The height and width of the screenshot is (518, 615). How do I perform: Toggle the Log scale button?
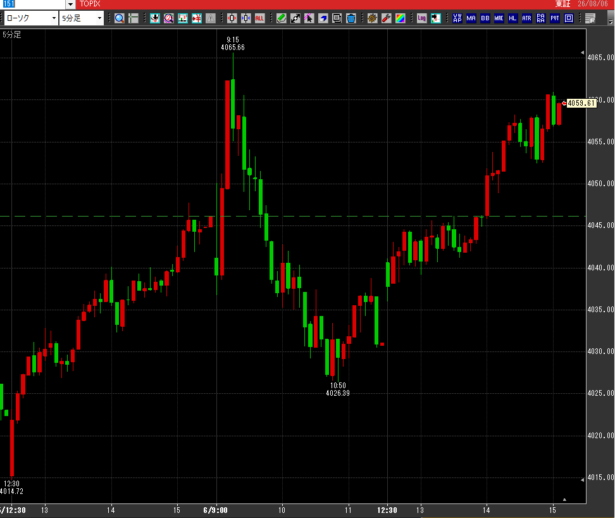[x=421, y=18]
